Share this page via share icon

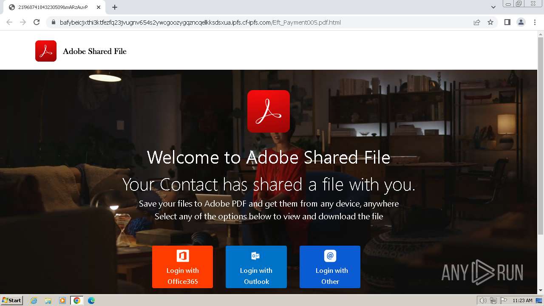pyautogui.click(x=477, y=22)
